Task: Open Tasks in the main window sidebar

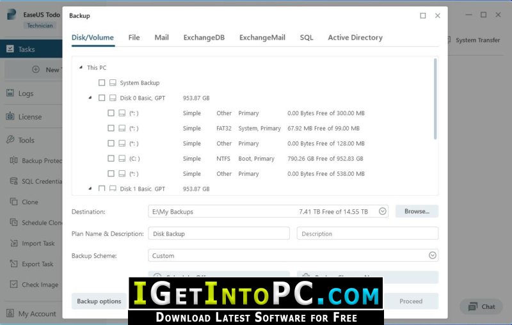Action: pyautogui.click(x=31, y=49)
